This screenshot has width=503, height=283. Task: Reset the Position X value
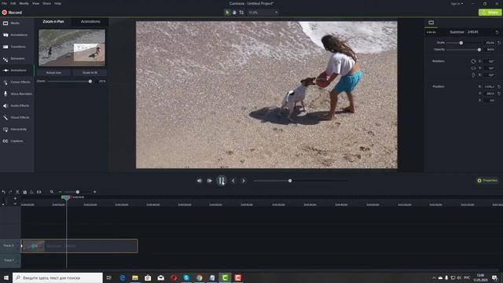(x=499, y=86)
